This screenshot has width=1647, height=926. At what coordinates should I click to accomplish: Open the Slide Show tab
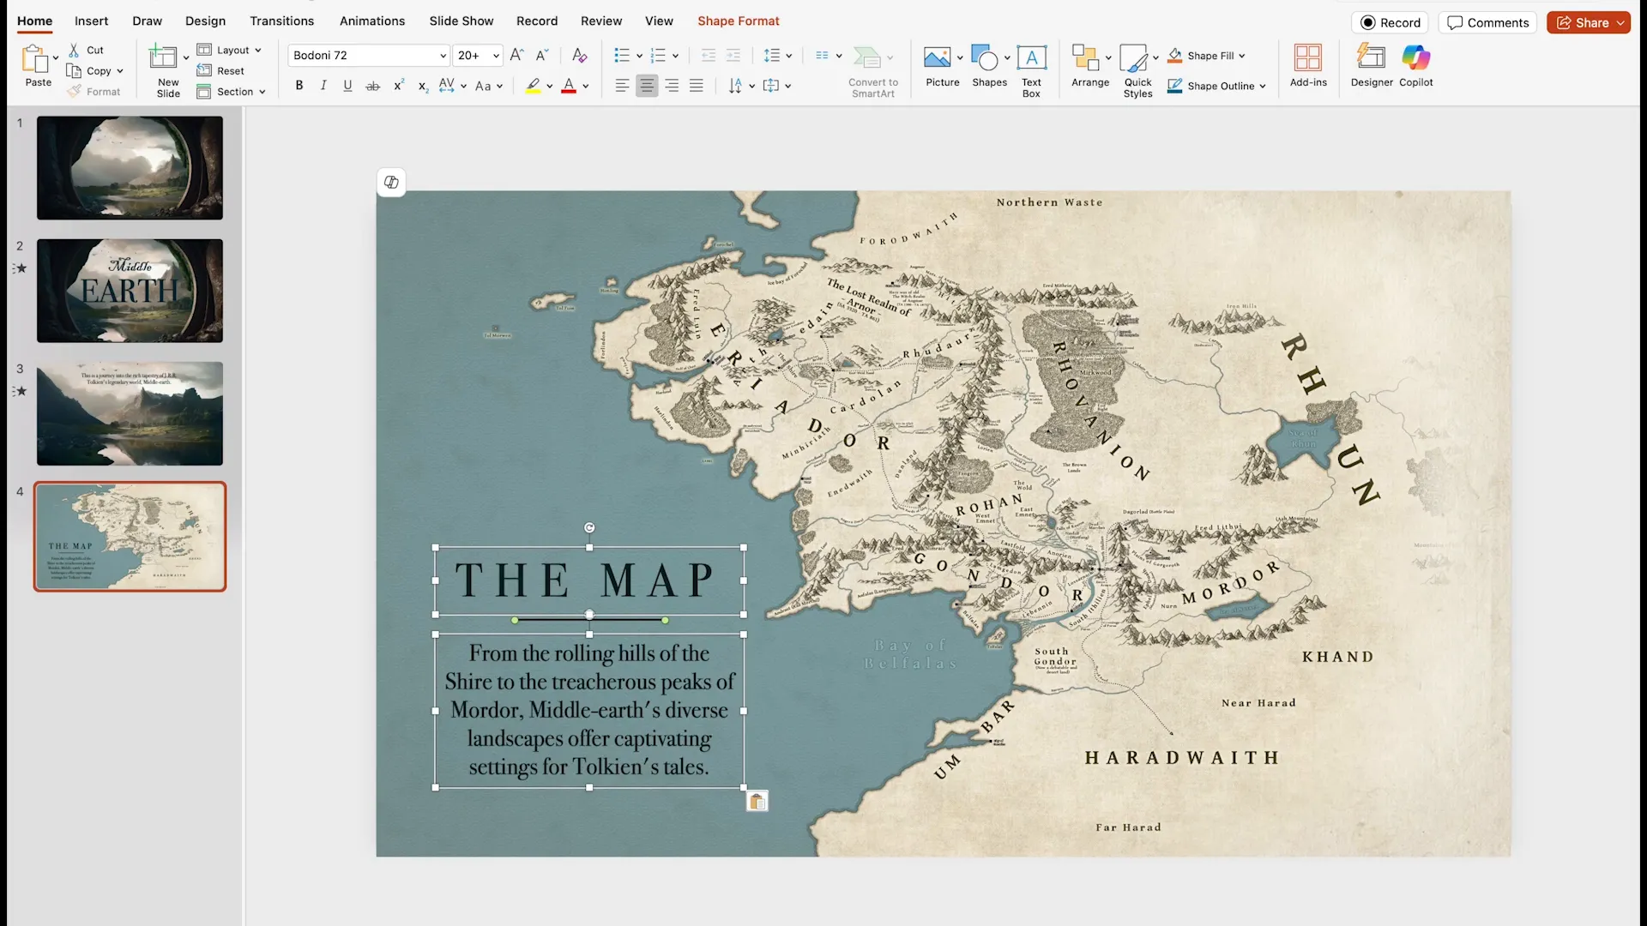(x=462, y=21)
